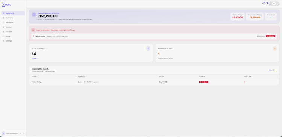
Task: Click the Active Contracts count 14
Action: point(34,54)
